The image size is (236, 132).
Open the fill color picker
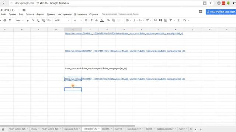point(108,20)
